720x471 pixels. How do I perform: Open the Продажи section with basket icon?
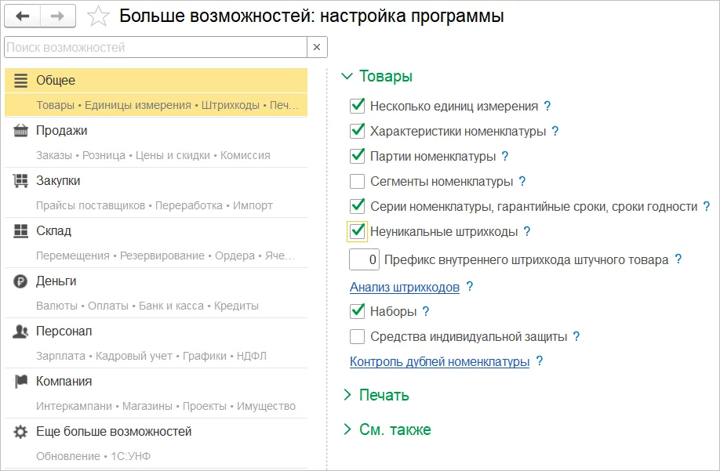point(21,131)
